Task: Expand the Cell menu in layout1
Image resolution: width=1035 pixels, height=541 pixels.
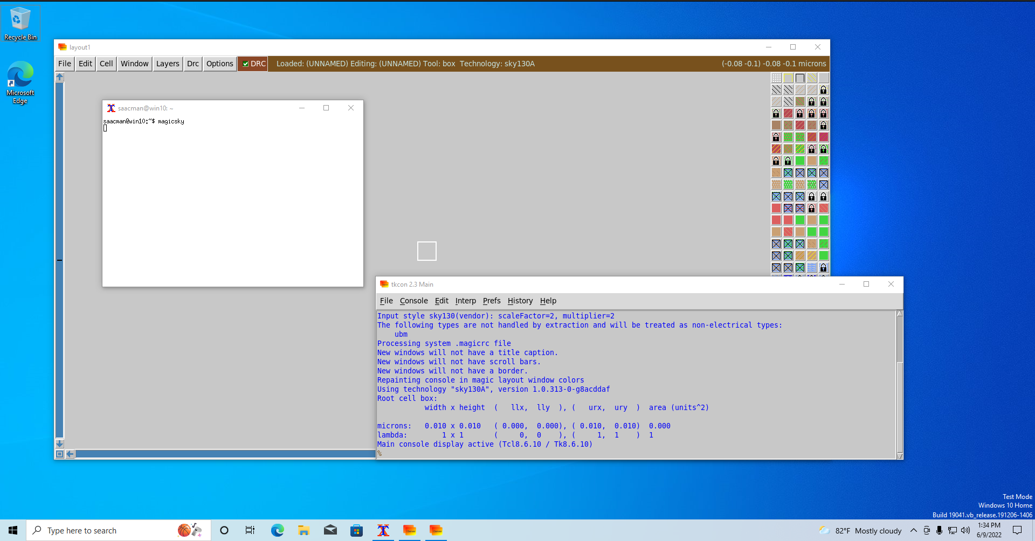Action: coord(106,64)
